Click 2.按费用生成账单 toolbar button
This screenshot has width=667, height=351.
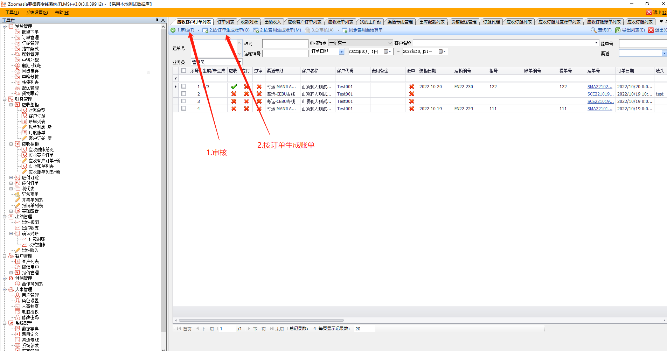pyautogui.click(x=277, y=30)
